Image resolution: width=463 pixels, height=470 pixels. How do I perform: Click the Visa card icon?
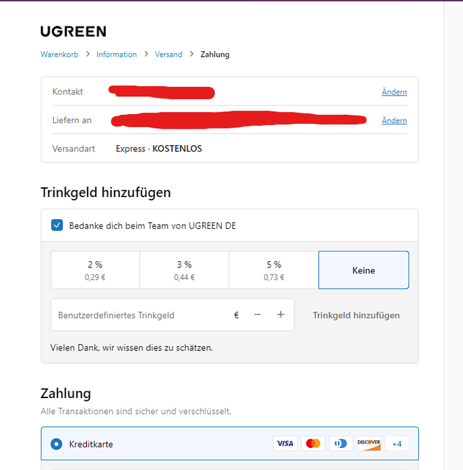(285, 444)
